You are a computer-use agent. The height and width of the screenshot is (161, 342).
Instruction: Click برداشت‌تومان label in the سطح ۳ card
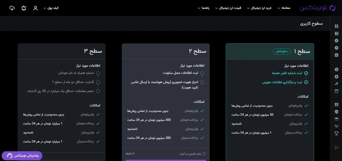(x=85, y=124)
